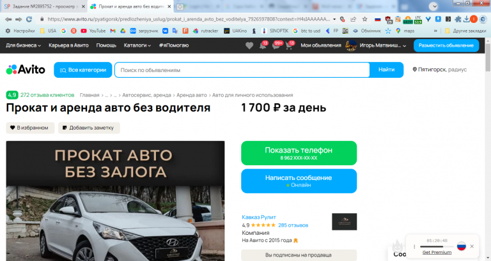This screenshot has width=491, height=261.
Task: Click the Аренда авто breadcrumb
Action: point(192,95)
